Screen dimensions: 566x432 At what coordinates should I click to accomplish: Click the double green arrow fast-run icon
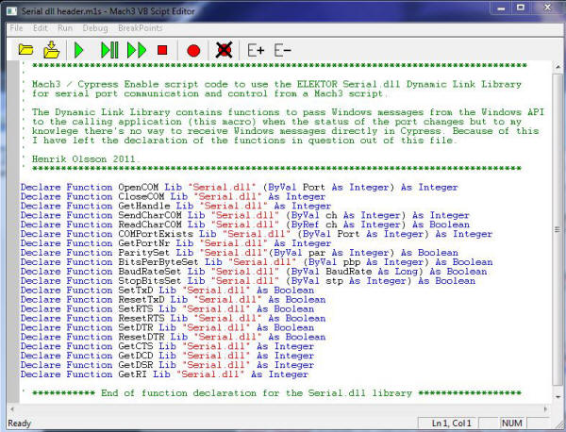click(137, 50)
